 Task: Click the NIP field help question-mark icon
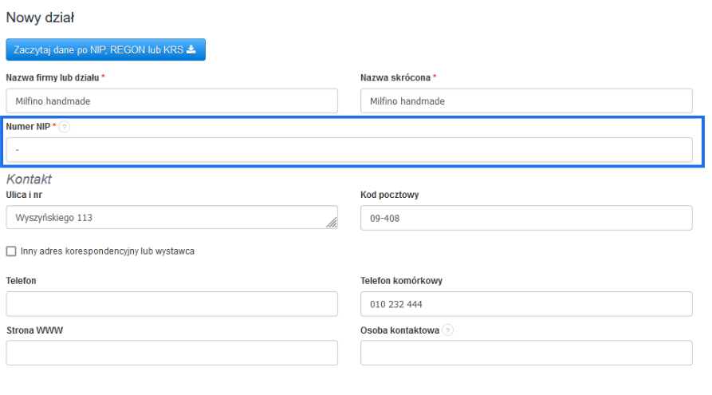(65, 127)
